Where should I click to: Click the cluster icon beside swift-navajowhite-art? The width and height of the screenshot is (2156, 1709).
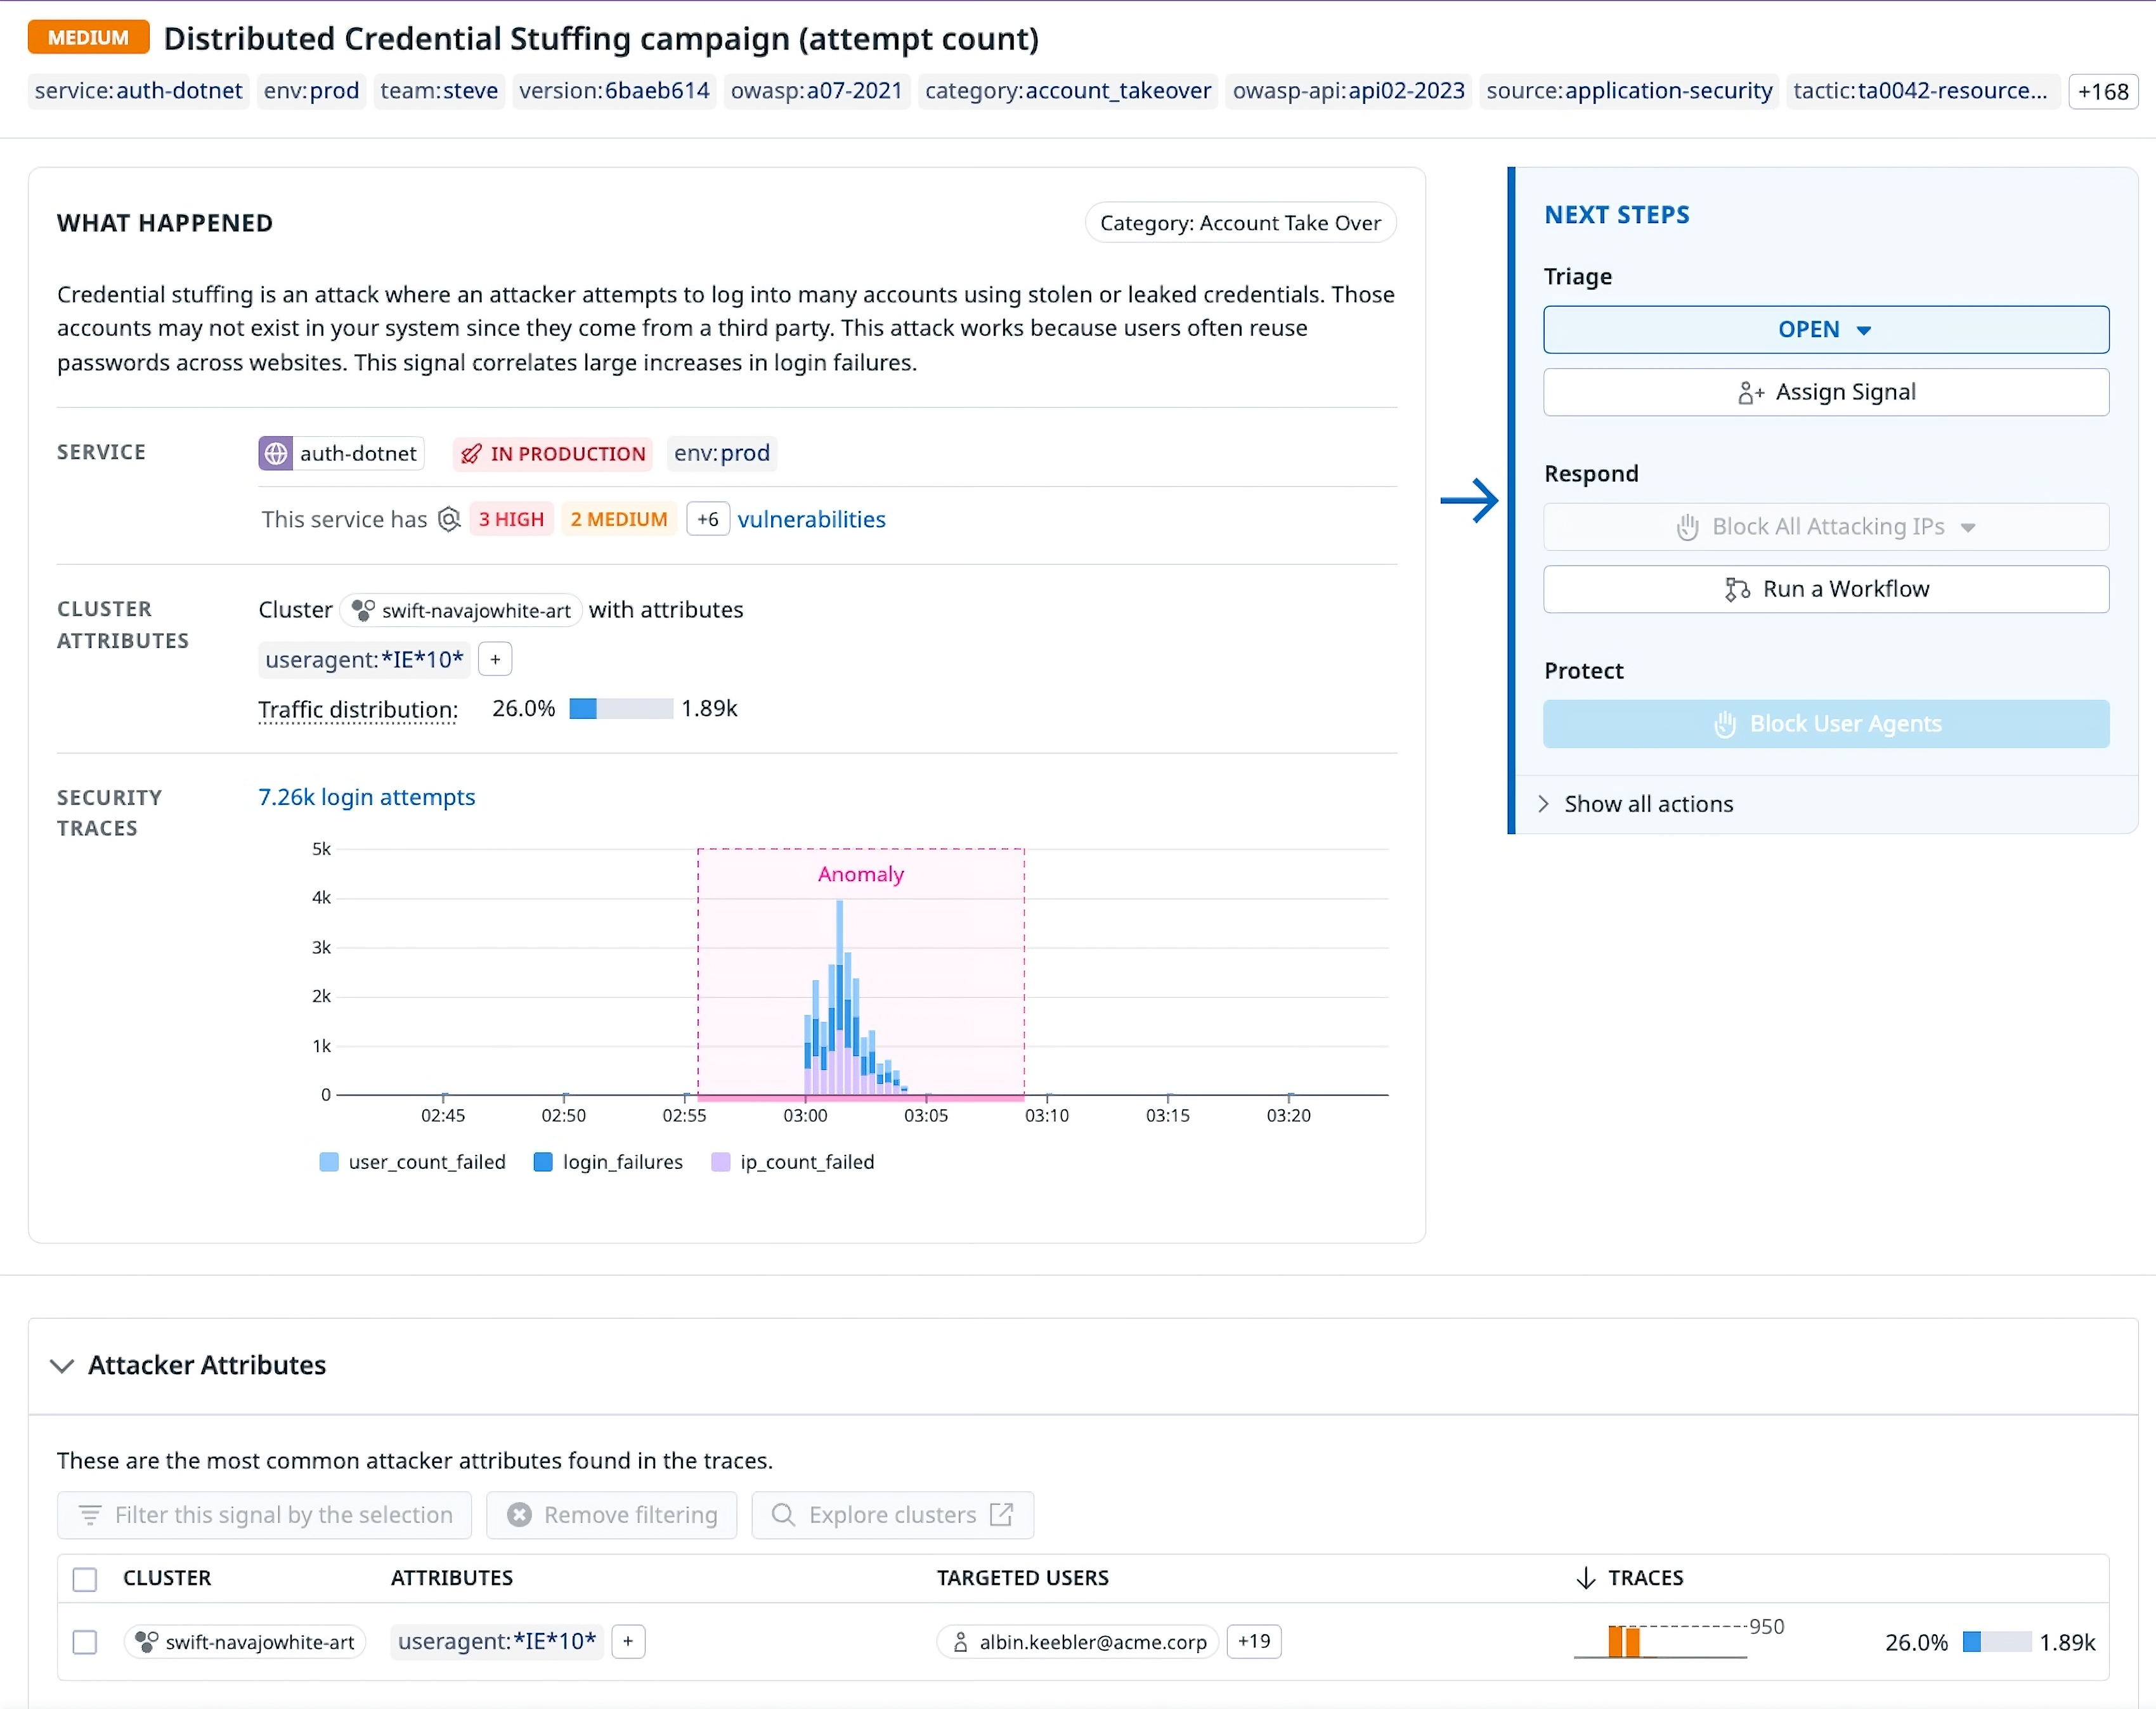click(x=362, y=610)
